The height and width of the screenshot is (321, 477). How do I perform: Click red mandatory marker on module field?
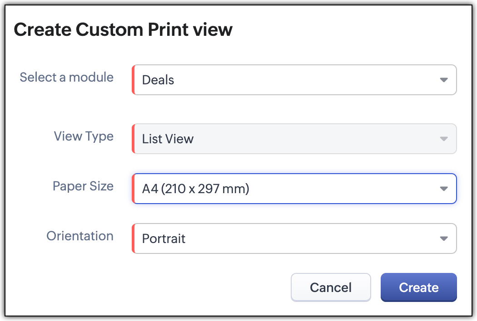[134, 80]
